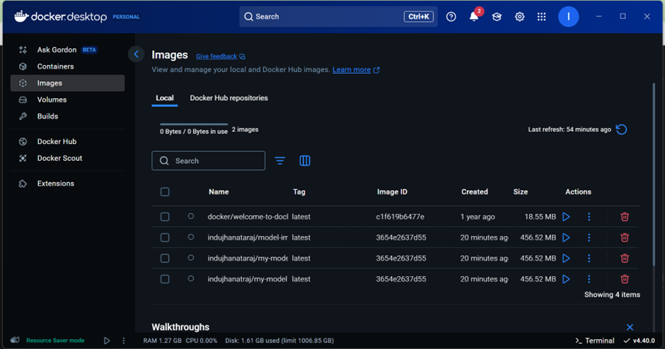
Task: Sort by the Size column header
Action: coord(521,192)
